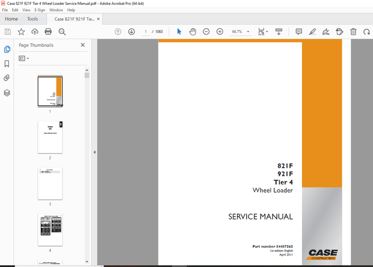This screenshot has width=373, height=267.
Task: Open the Edit menu
Action: pos(15,10)
